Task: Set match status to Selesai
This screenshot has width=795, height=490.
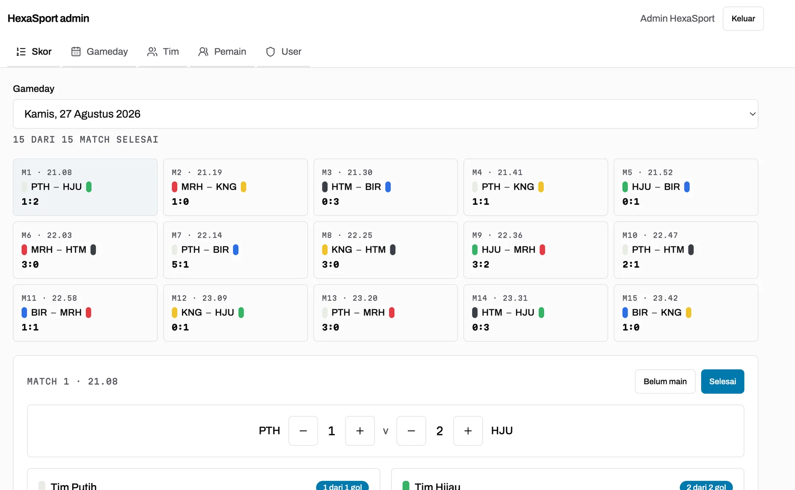Action: tap(723, 381)
